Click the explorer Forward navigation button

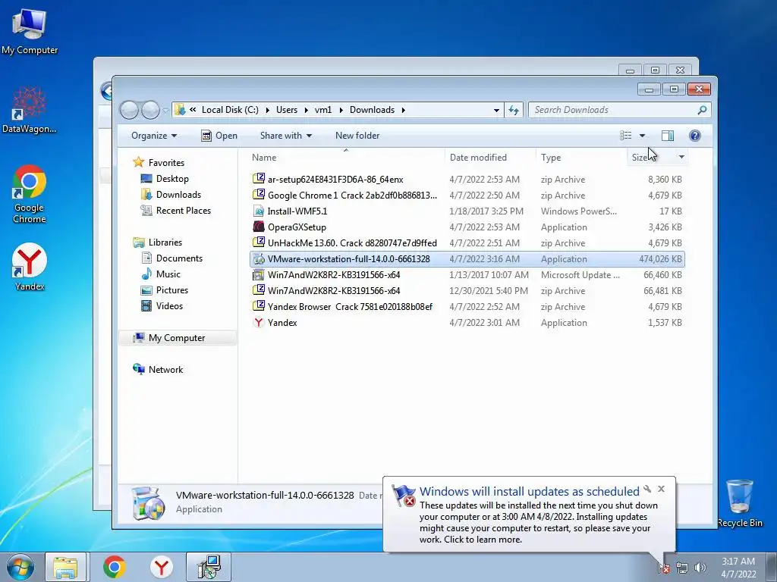tap(150, 110)
